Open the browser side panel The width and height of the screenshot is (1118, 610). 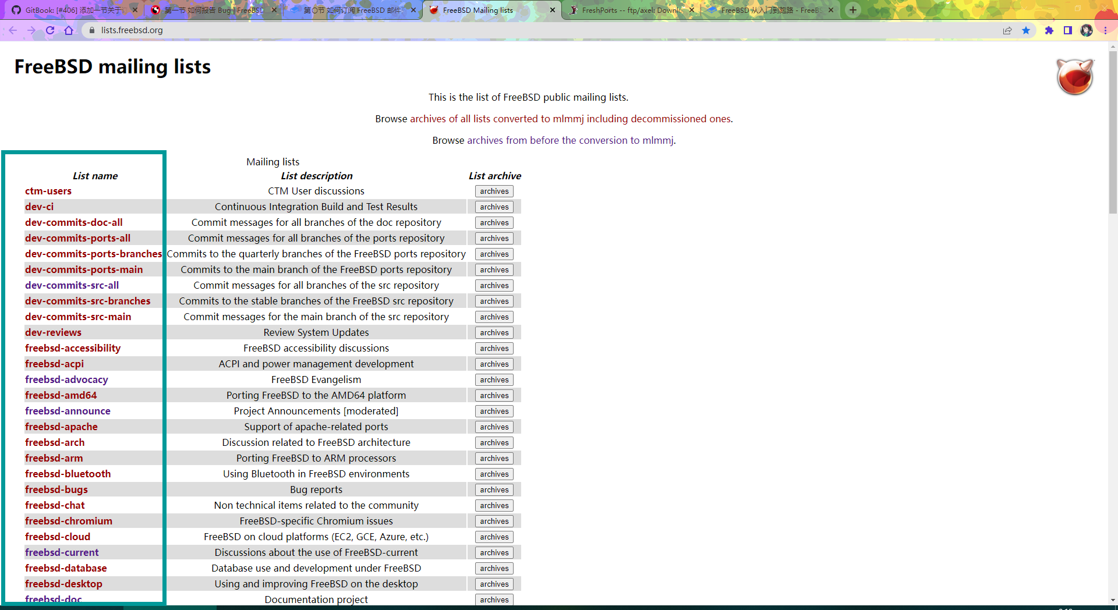(1068, 30)
